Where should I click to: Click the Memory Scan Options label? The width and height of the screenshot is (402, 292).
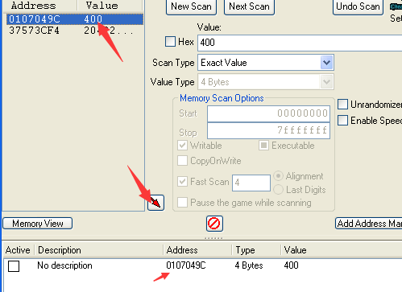click(x=222, y=98)
